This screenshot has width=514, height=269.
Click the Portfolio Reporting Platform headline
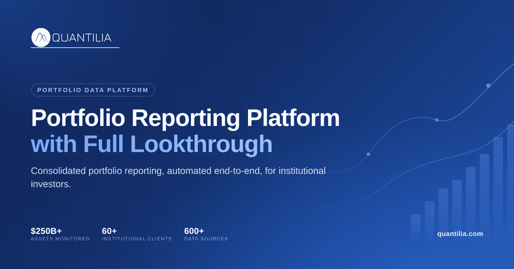(x=185, y=119)
